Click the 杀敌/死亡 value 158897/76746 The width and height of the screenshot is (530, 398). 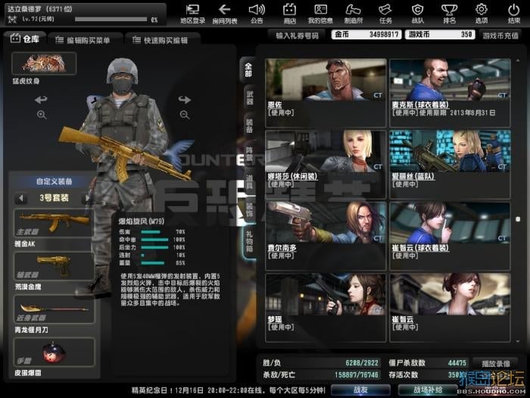[x=357, y=375]
